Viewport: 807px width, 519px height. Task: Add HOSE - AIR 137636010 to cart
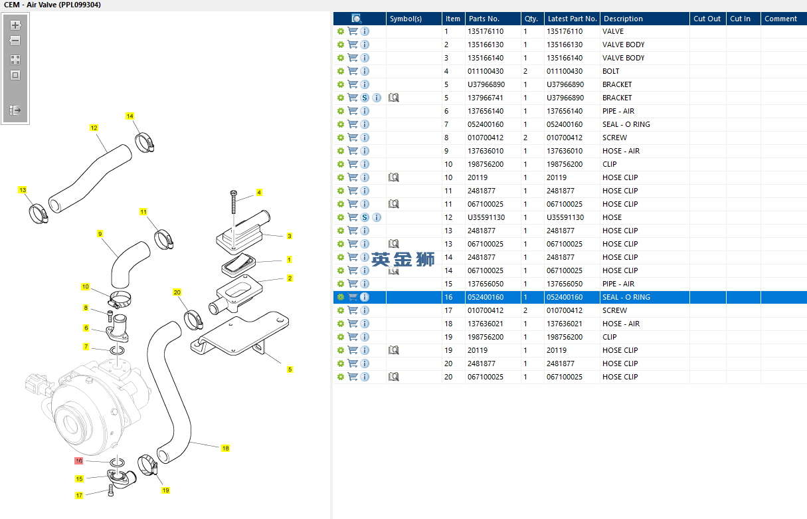tap(353, 151)
